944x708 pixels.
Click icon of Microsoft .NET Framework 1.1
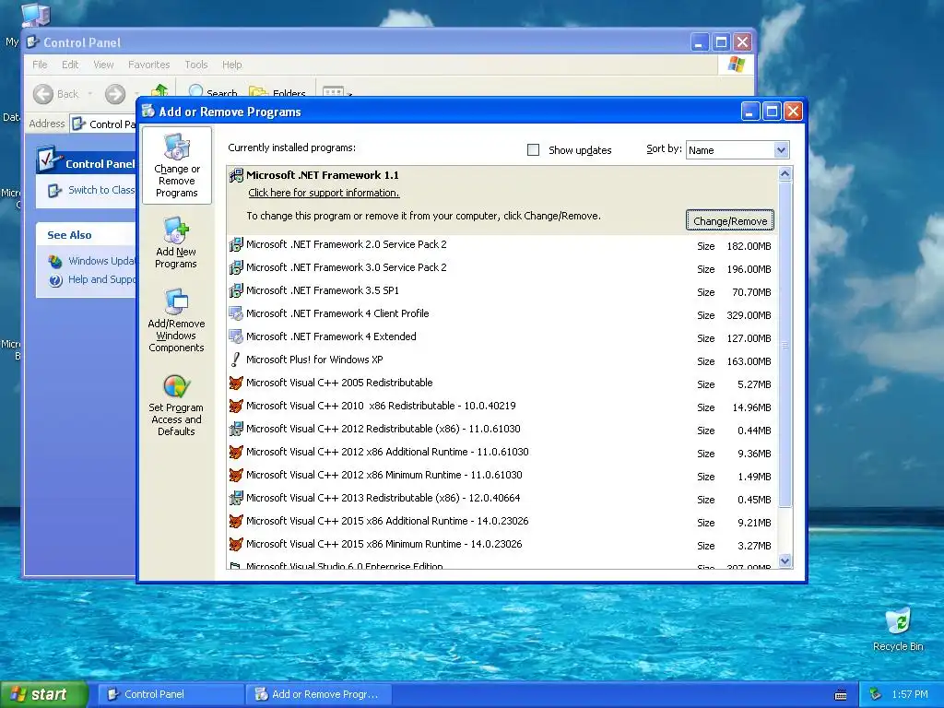(236, 175)
